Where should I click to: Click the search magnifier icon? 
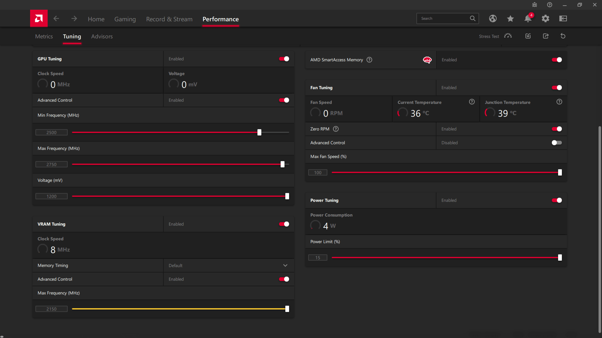coord(473,18)
